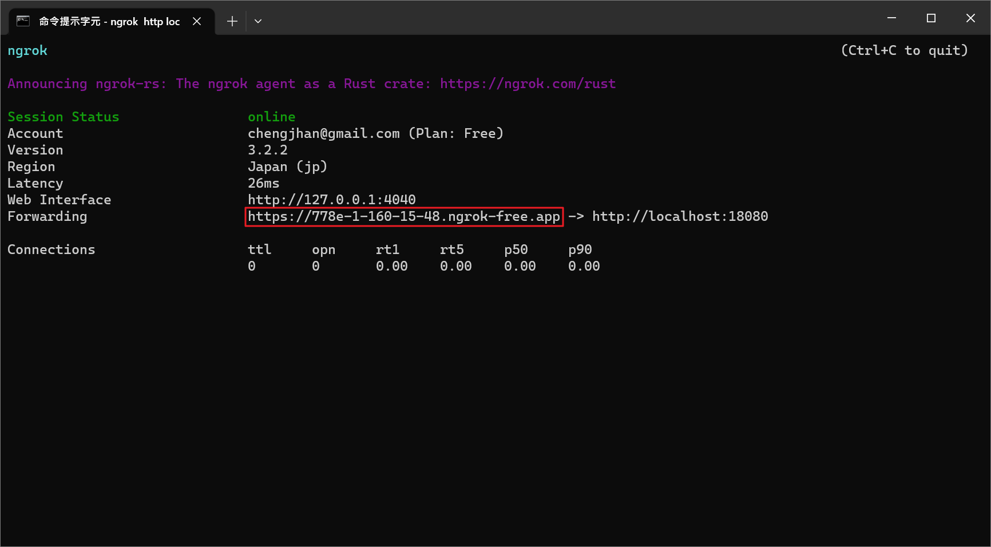Click the tab title 命令提示字元
The image size is (991, 547).
click(69, 21)
